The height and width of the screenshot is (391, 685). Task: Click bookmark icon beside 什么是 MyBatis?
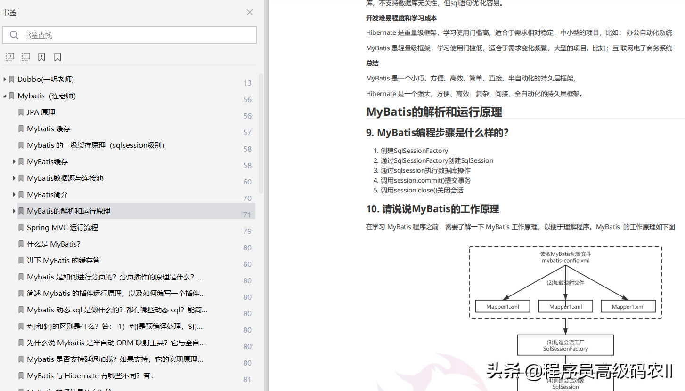pos(21,244)
